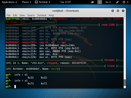Viewport: 131px width, 98px height.
Task: Click the trace section header
Action: pyautogui.click(x=111, y=66)
